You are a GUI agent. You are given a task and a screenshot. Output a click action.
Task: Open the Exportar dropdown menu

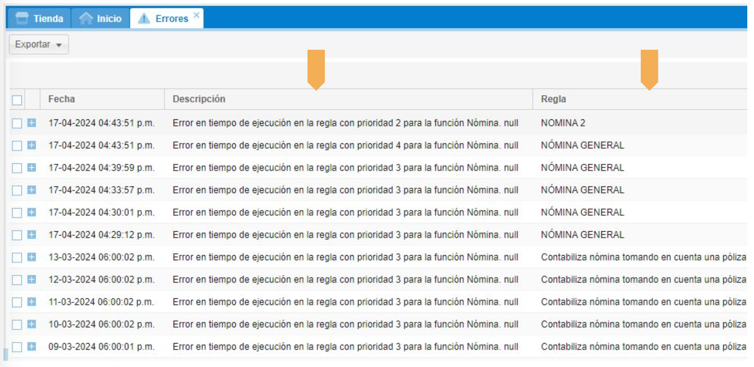tap(39, 44)
